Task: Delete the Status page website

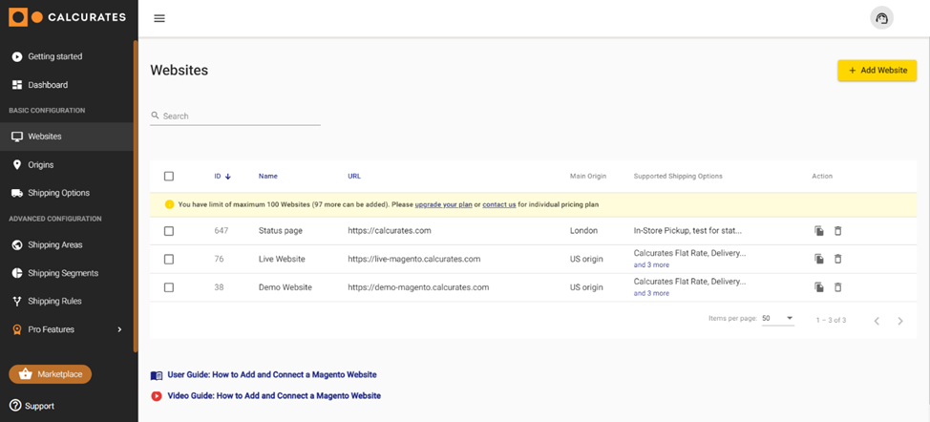Action: [x=837, y=230]
